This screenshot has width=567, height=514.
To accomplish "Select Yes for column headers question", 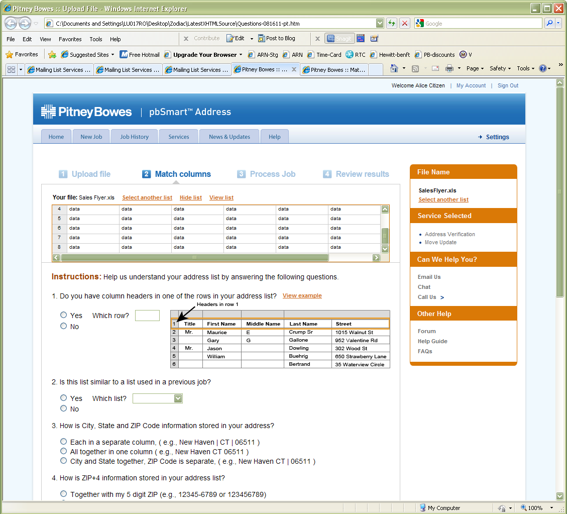I will point(64,315).
